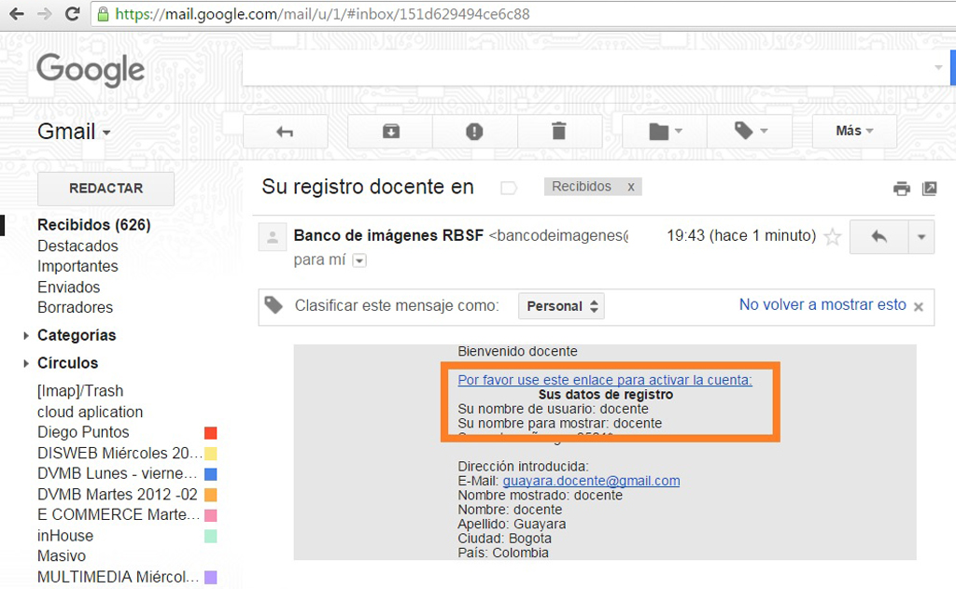Report spam using the exclamation icon

point(474,132)
